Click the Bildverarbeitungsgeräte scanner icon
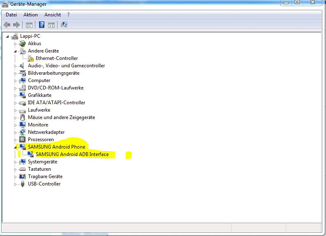This screenshot has width=326, height=236. click(x=23, y=73)
